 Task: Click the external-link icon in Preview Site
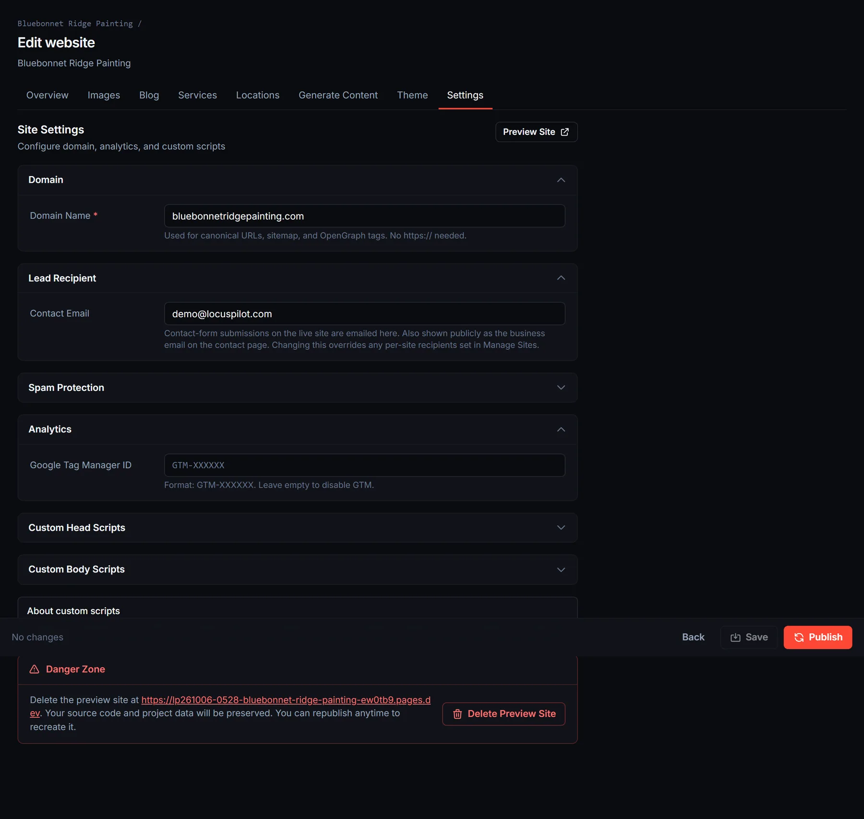click(564, 132)
